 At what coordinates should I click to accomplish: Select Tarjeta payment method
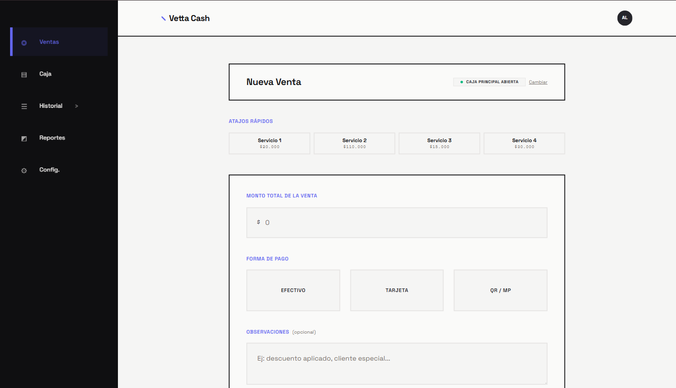(397, 290)
